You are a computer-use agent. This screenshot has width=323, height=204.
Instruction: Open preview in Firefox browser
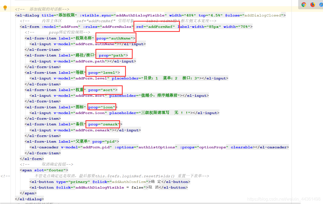click(313, 4)
